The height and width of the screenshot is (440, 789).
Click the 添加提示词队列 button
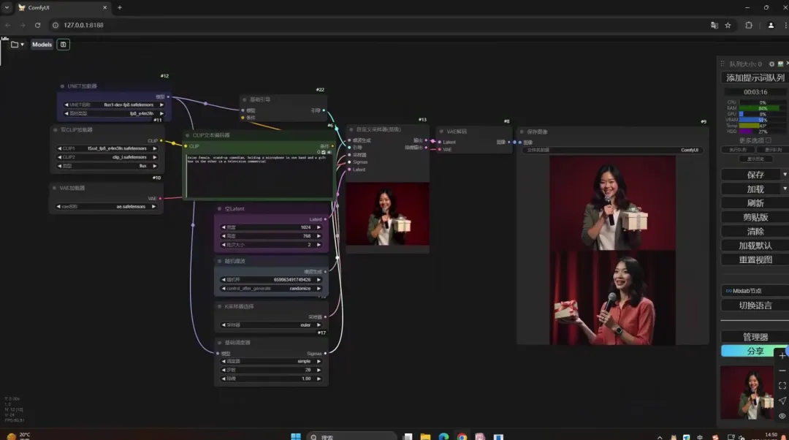pyautogui.click(x=755, y=77)
